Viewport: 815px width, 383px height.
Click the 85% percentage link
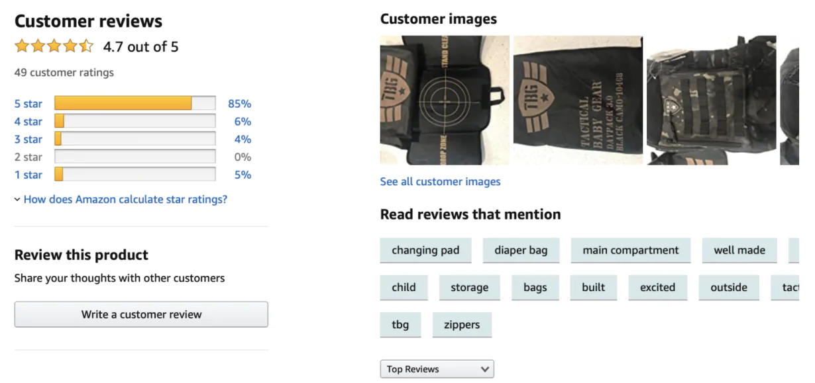pos(239,103)
